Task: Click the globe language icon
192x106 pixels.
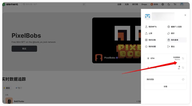Action: (163, 5)
